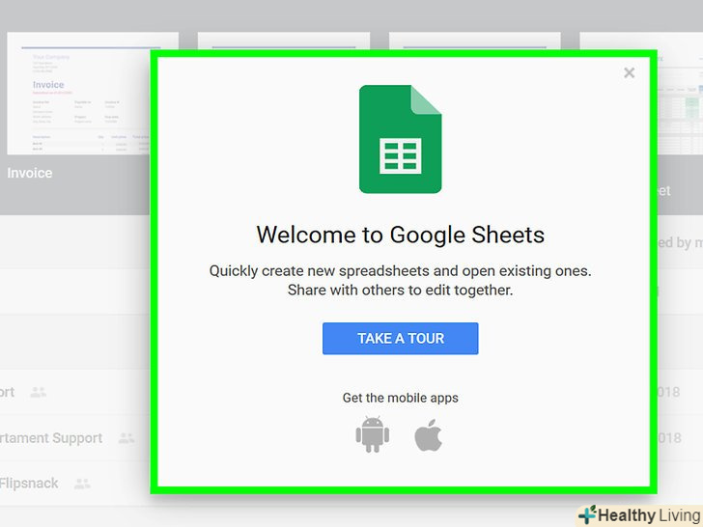Click the 'Welcome to Google Sheets' heading

401,235
